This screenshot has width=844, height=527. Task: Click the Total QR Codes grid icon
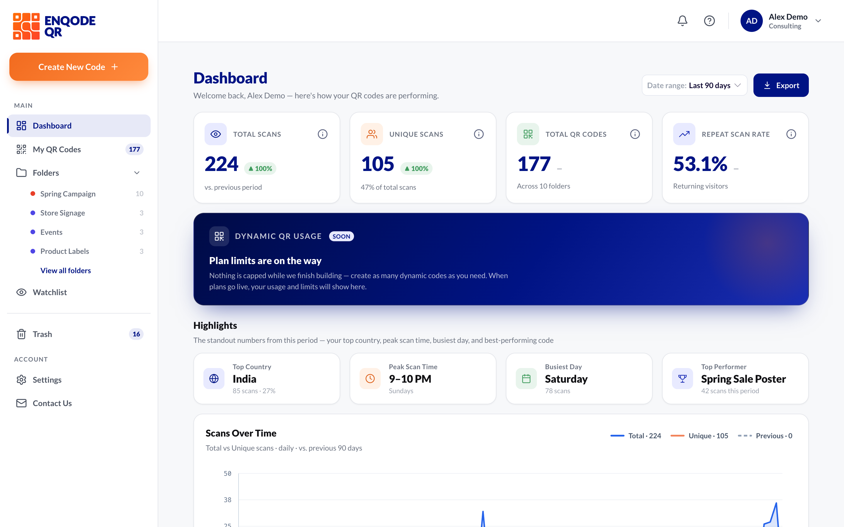pos(528,134)
